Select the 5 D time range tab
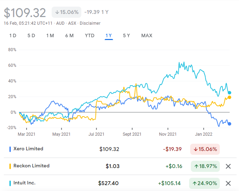 (31, 35)
